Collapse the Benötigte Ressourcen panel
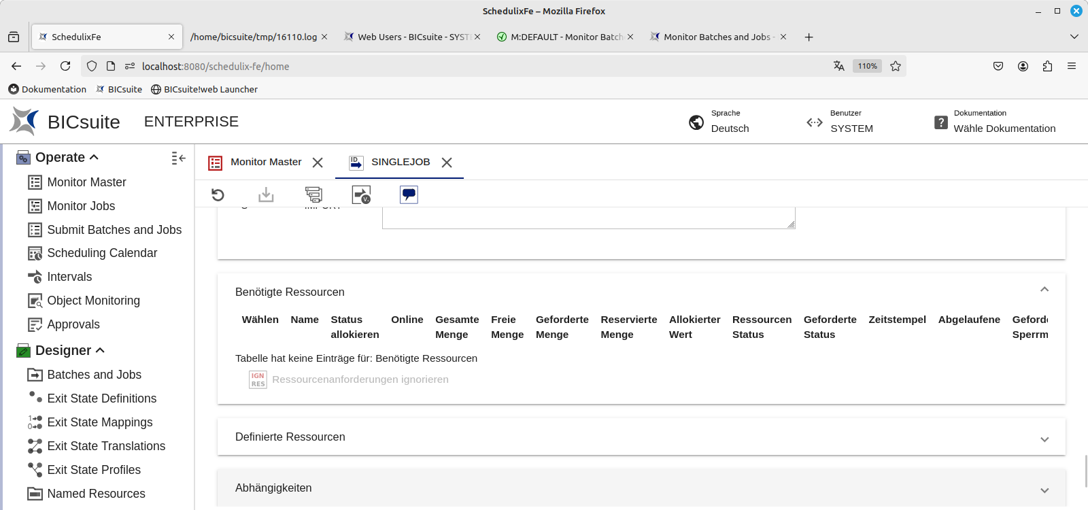 click(x=1044, y=290)
